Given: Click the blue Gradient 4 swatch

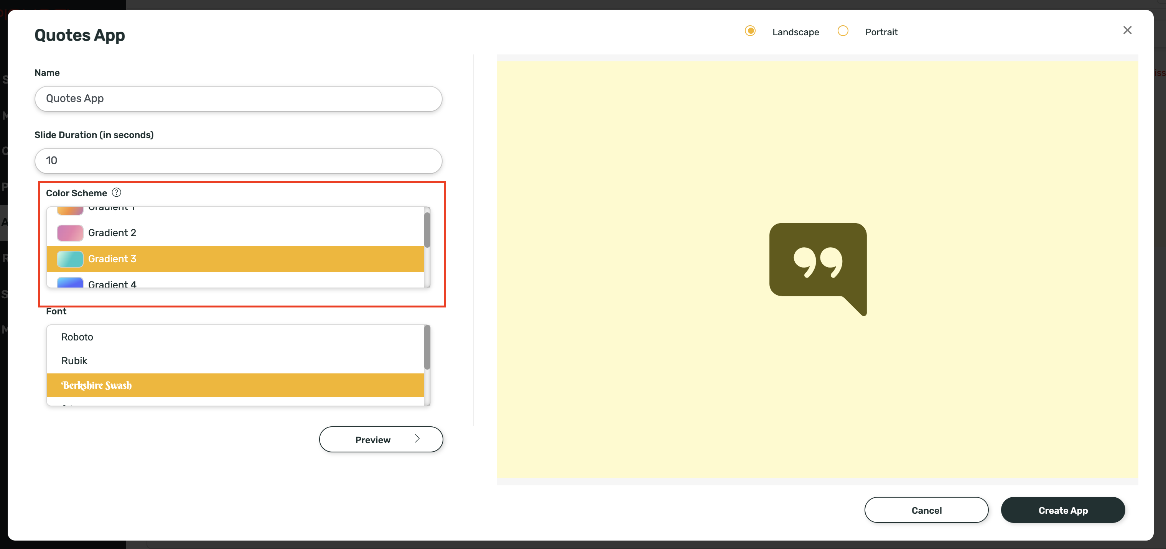Looking at the screenshot, I should coord(70,283).
